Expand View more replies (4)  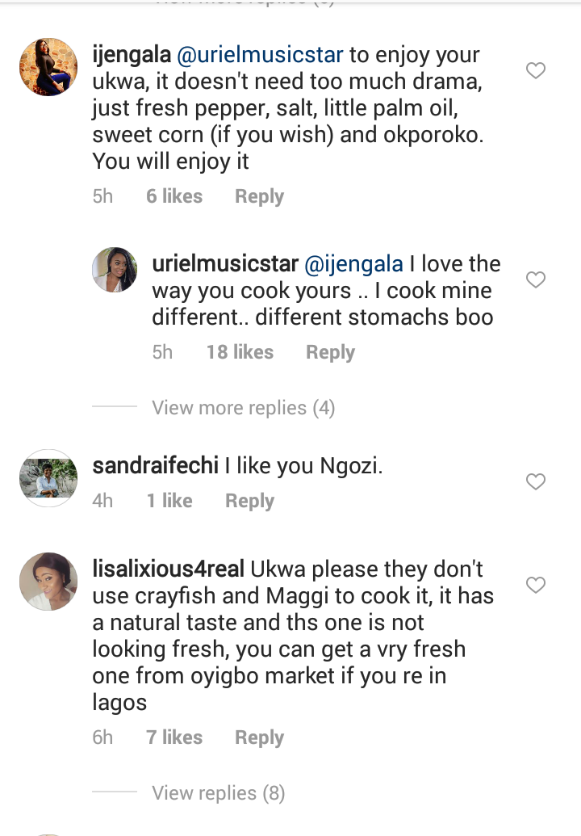point(243,408)
